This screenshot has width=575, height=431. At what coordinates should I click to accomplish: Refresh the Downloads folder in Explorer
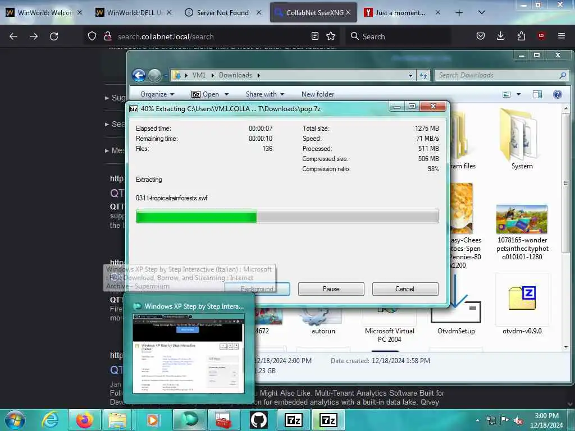423,75
